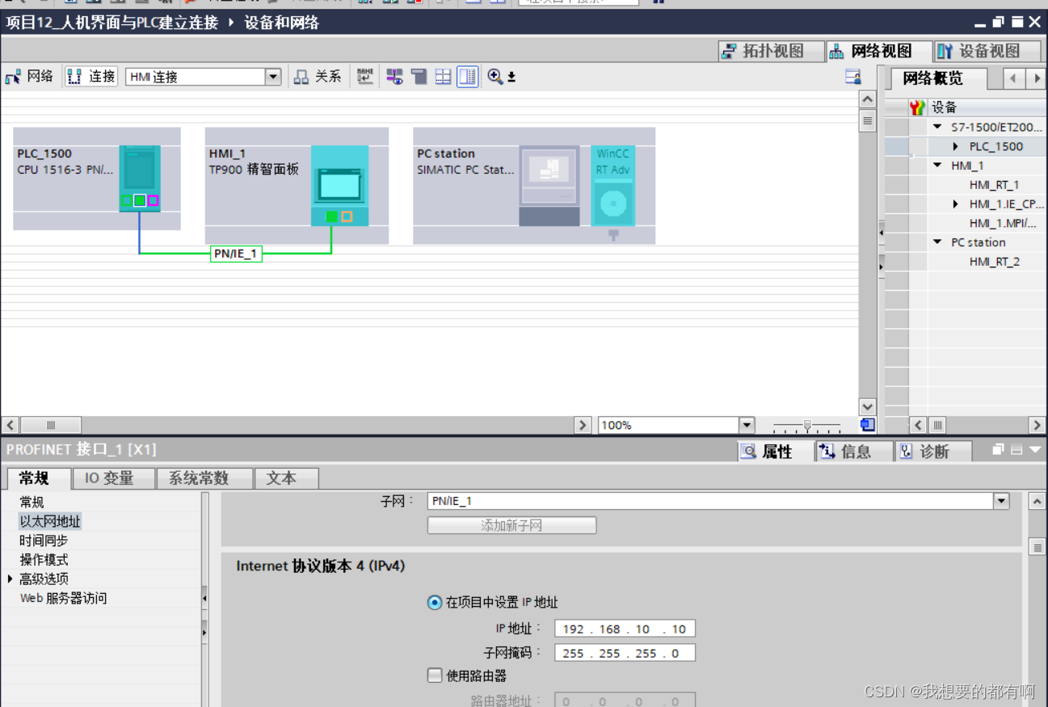Open the zoom tool small arrow menu
This screenshot has width=1048, height=707.
click(x=511, y=78)
